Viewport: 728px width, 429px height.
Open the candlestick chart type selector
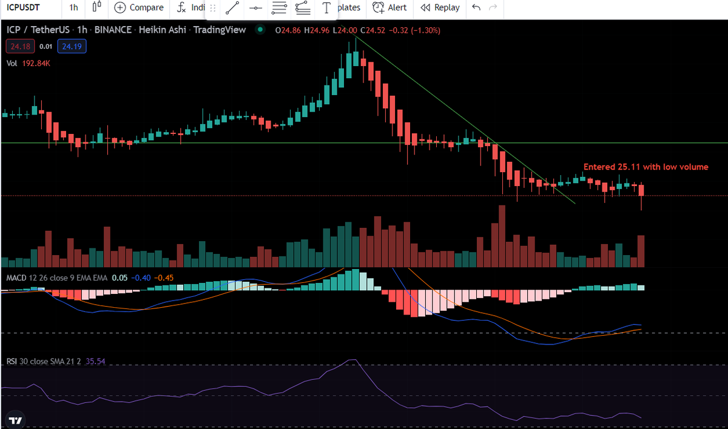click(x=96, y=7)
